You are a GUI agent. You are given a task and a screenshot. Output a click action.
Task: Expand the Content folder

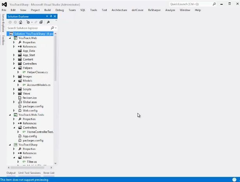point(14,59)
